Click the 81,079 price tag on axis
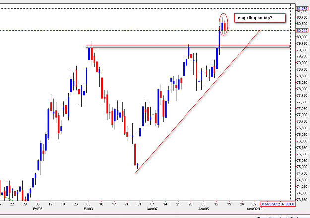The image size is (310, 218). (x=302, y=9)
